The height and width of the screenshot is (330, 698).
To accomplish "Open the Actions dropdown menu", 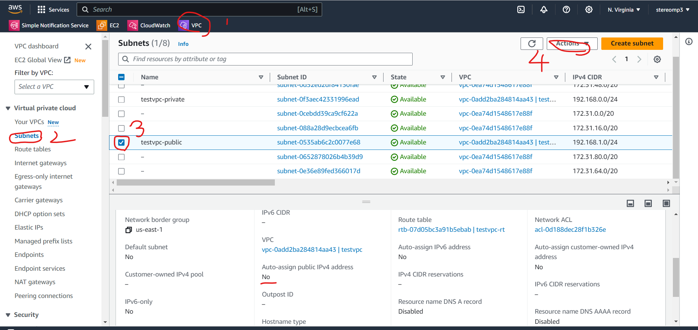I will pyautogui.click(x=572, y=44).
